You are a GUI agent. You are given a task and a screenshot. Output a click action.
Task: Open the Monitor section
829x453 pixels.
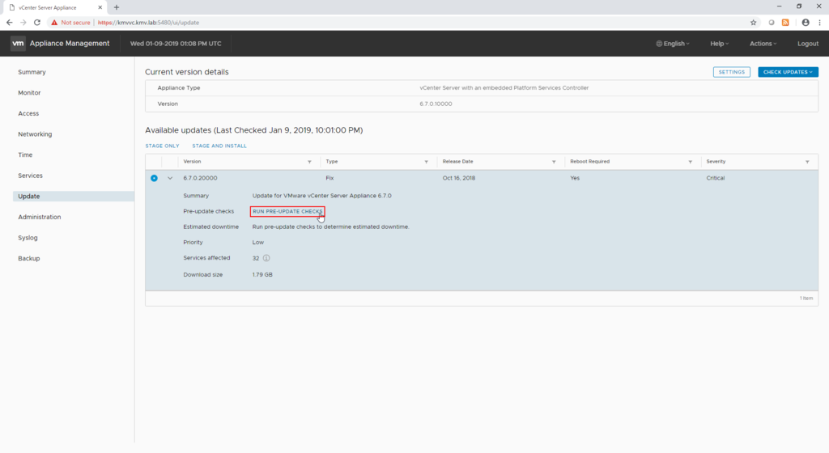(29, 92)
